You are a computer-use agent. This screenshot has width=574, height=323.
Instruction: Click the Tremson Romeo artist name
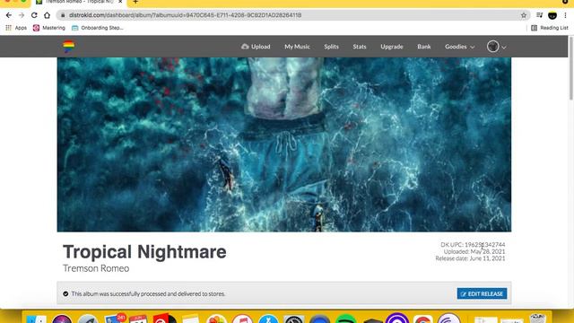pos(96,268)
